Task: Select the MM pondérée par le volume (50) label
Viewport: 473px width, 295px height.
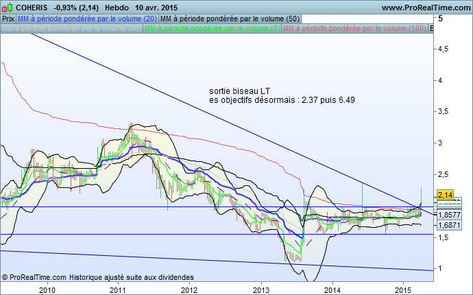Action: (230, 19)
